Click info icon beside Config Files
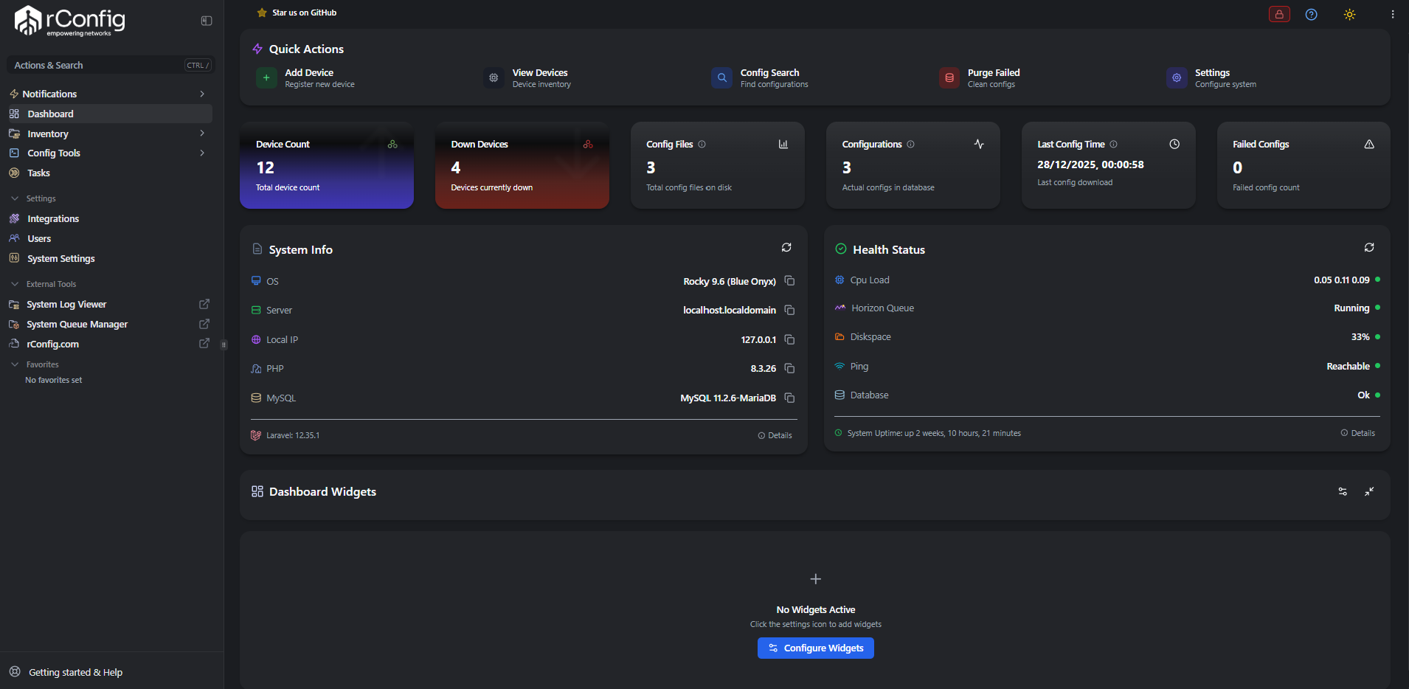The height and width of the screenshot is (689, 1409). point(702,145)
